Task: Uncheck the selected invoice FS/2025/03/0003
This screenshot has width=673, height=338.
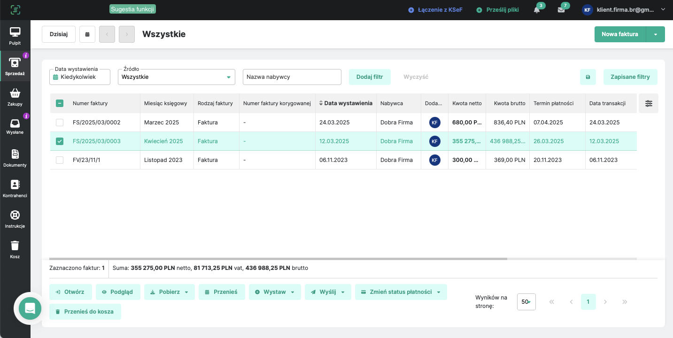Action: point(60,141)
